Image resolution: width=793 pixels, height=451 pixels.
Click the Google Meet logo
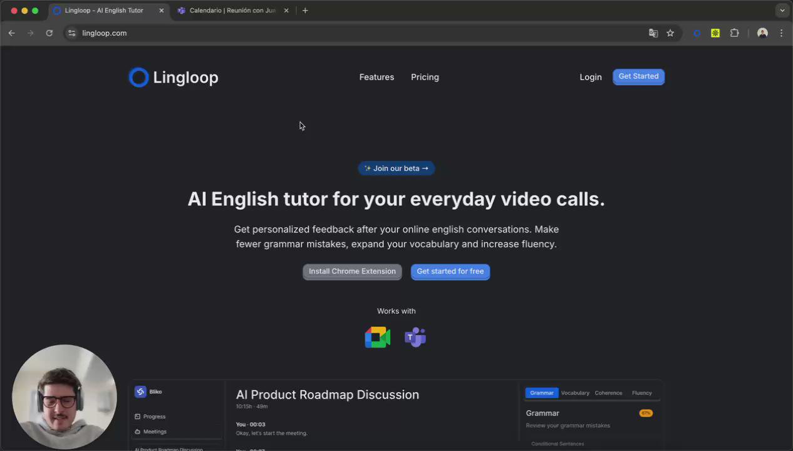pos(377,337)
